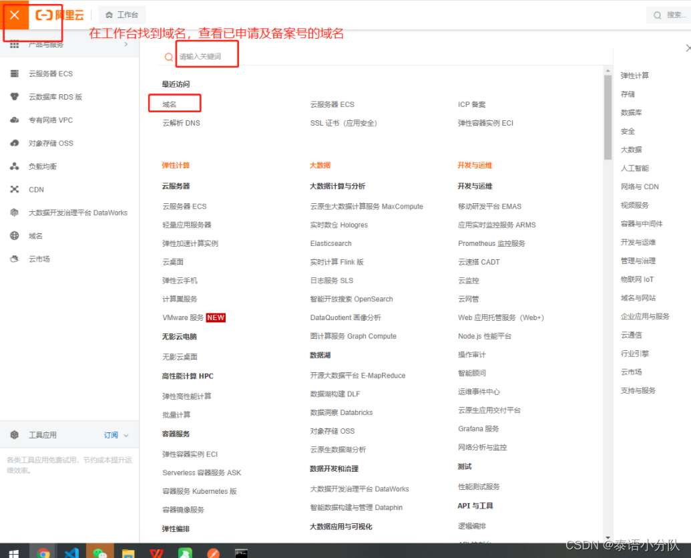Open Prometheus 监控服务 product
The image size is (691, 558).
click(491, 243)
